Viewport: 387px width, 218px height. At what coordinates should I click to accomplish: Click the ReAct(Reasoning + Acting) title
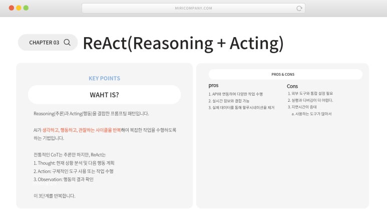point(183,44)
